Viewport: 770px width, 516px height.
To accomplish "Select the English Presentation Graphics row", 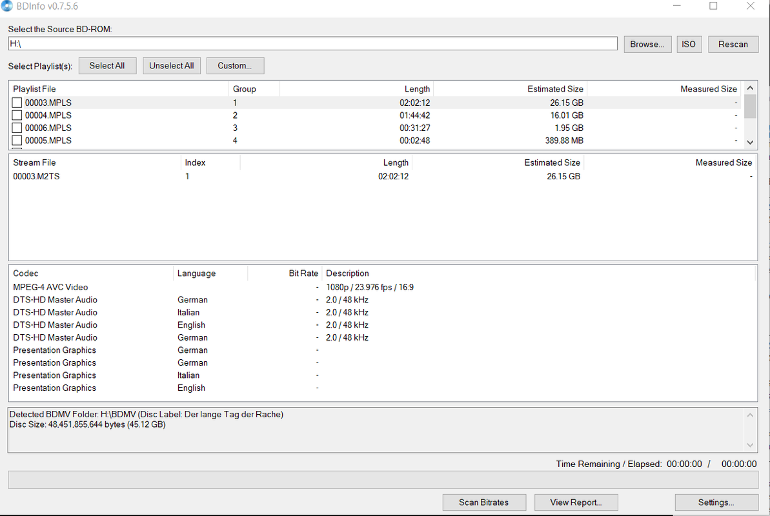I will pyautogui.click(x=383, y=388).
